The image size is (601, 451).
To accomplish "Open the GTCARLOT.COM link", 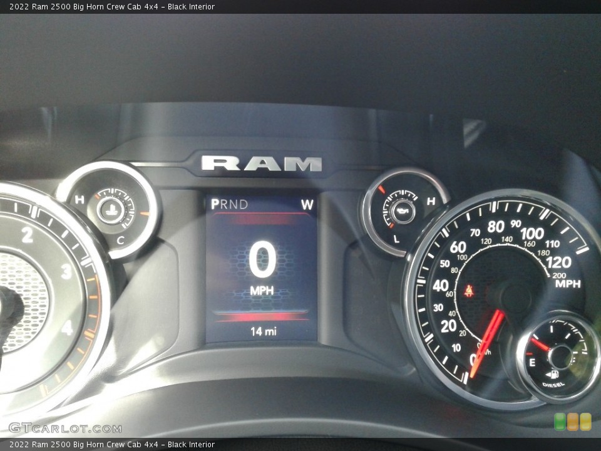I will (65, 428).
